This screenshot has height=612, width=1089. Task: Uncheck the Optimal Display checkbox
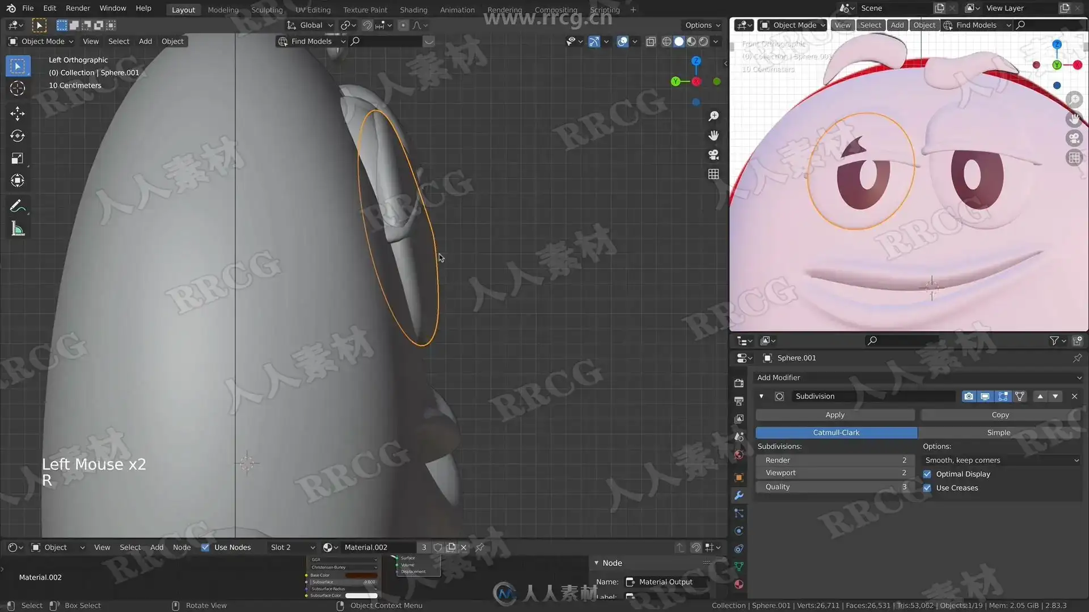(x=927, y=474)
